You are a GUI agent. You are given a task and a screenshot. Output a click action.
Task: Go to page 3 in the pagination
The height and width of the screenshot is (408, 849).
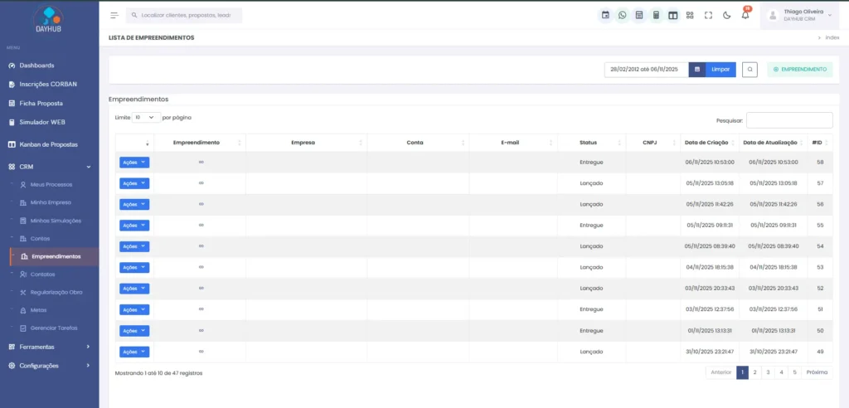(768, 372)
